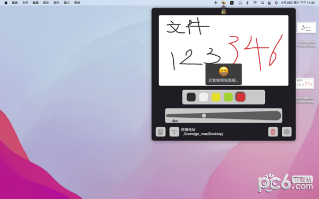Click the headphones icon in menu bar

pyautogui.click(x=240, y=3)
